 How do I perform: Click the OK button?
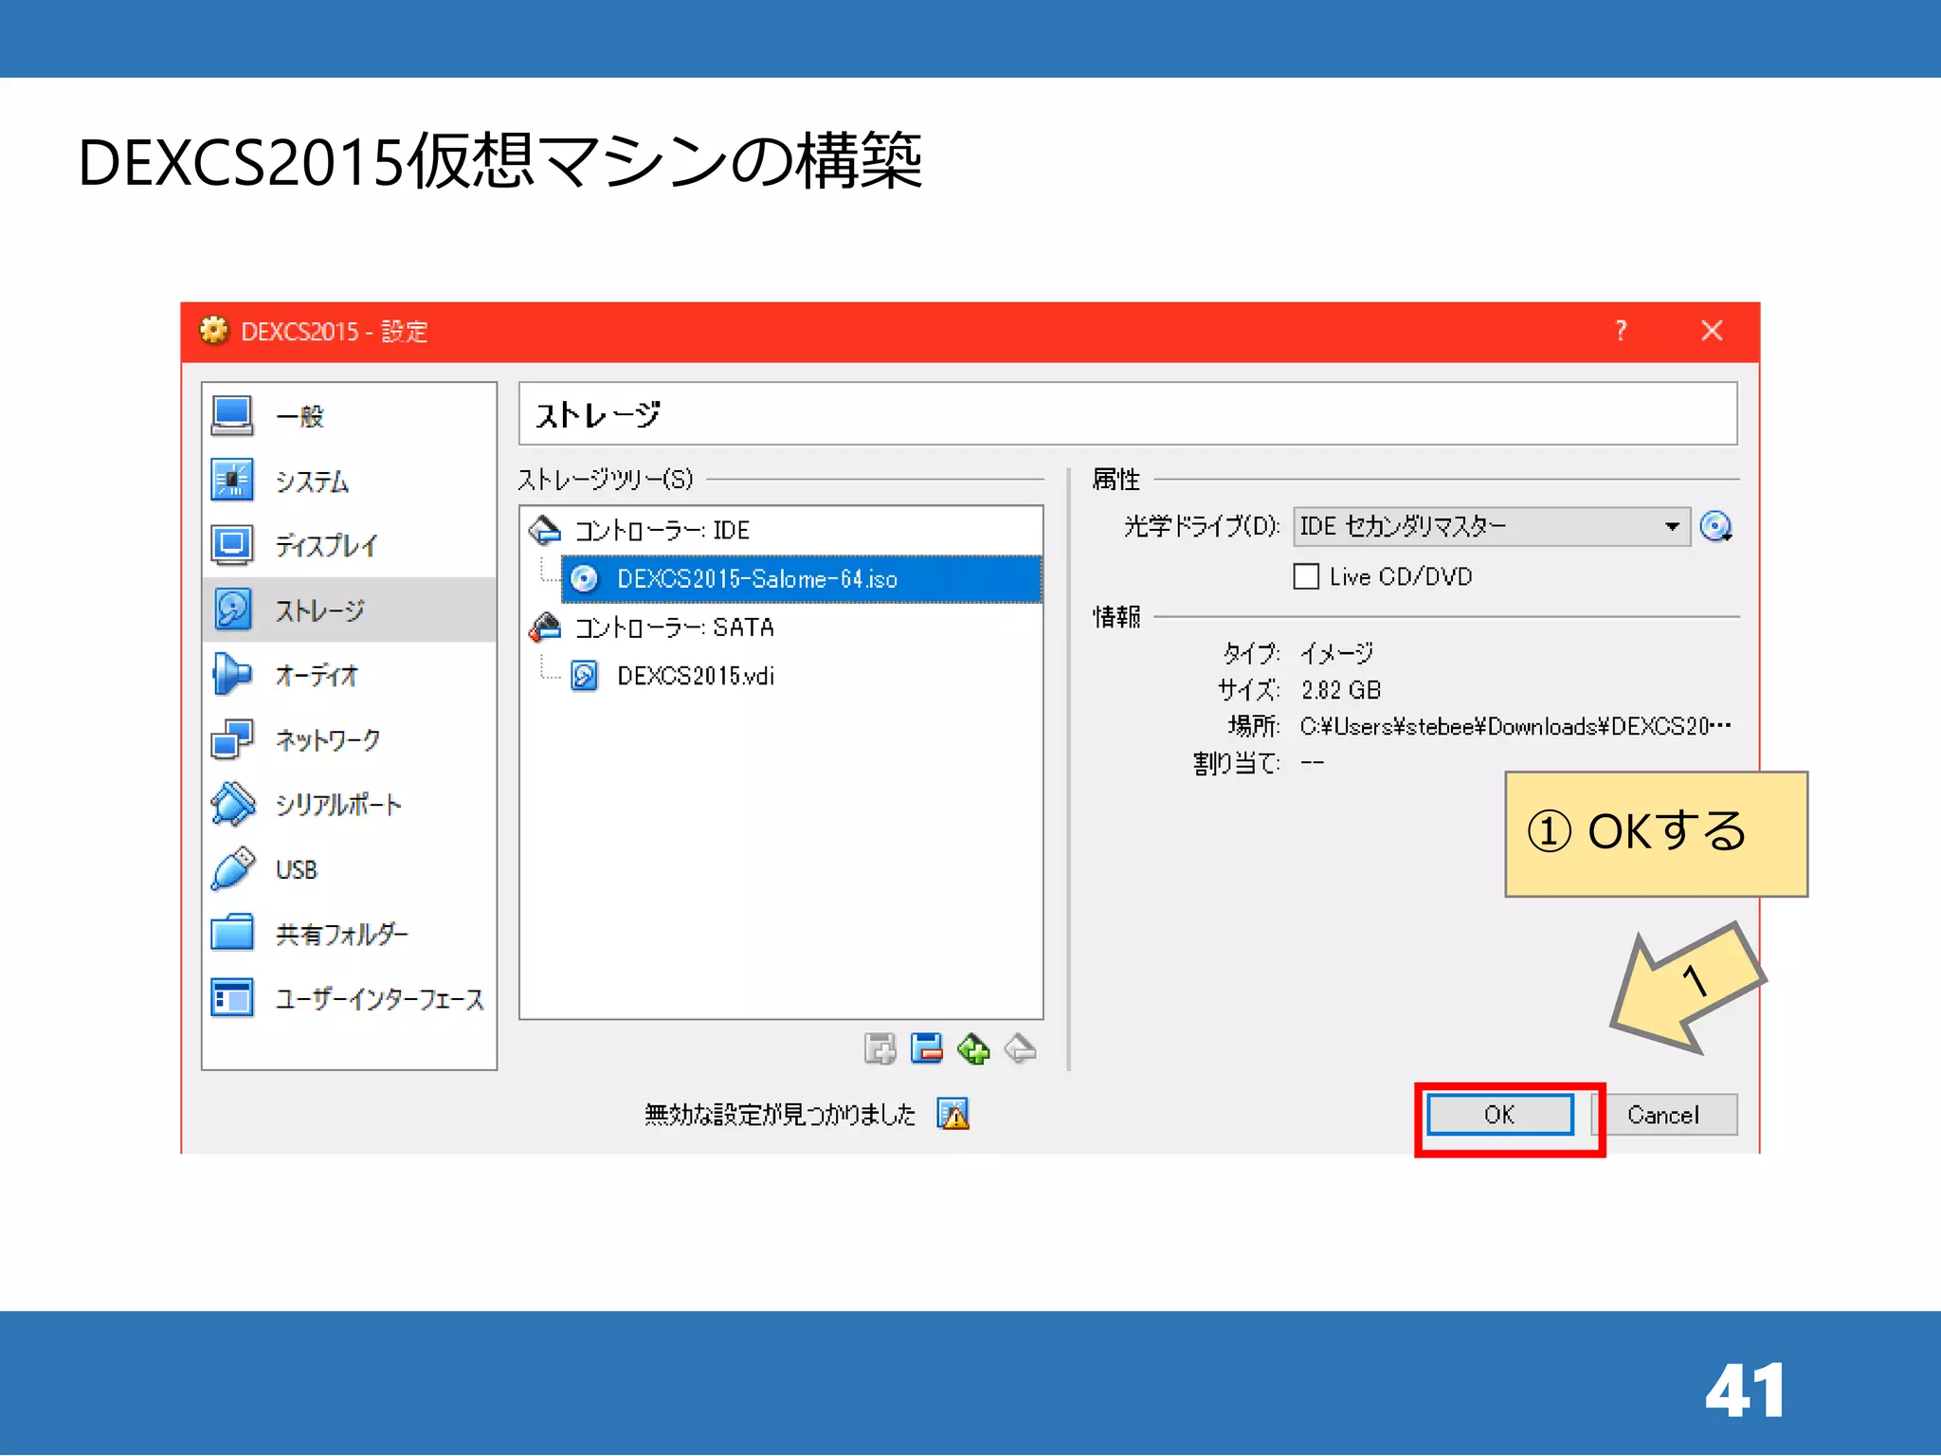pos(1500,1115)
